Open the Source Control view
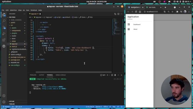Image resolution: width=193 pixels, height=109 pixels. point(4,27)
